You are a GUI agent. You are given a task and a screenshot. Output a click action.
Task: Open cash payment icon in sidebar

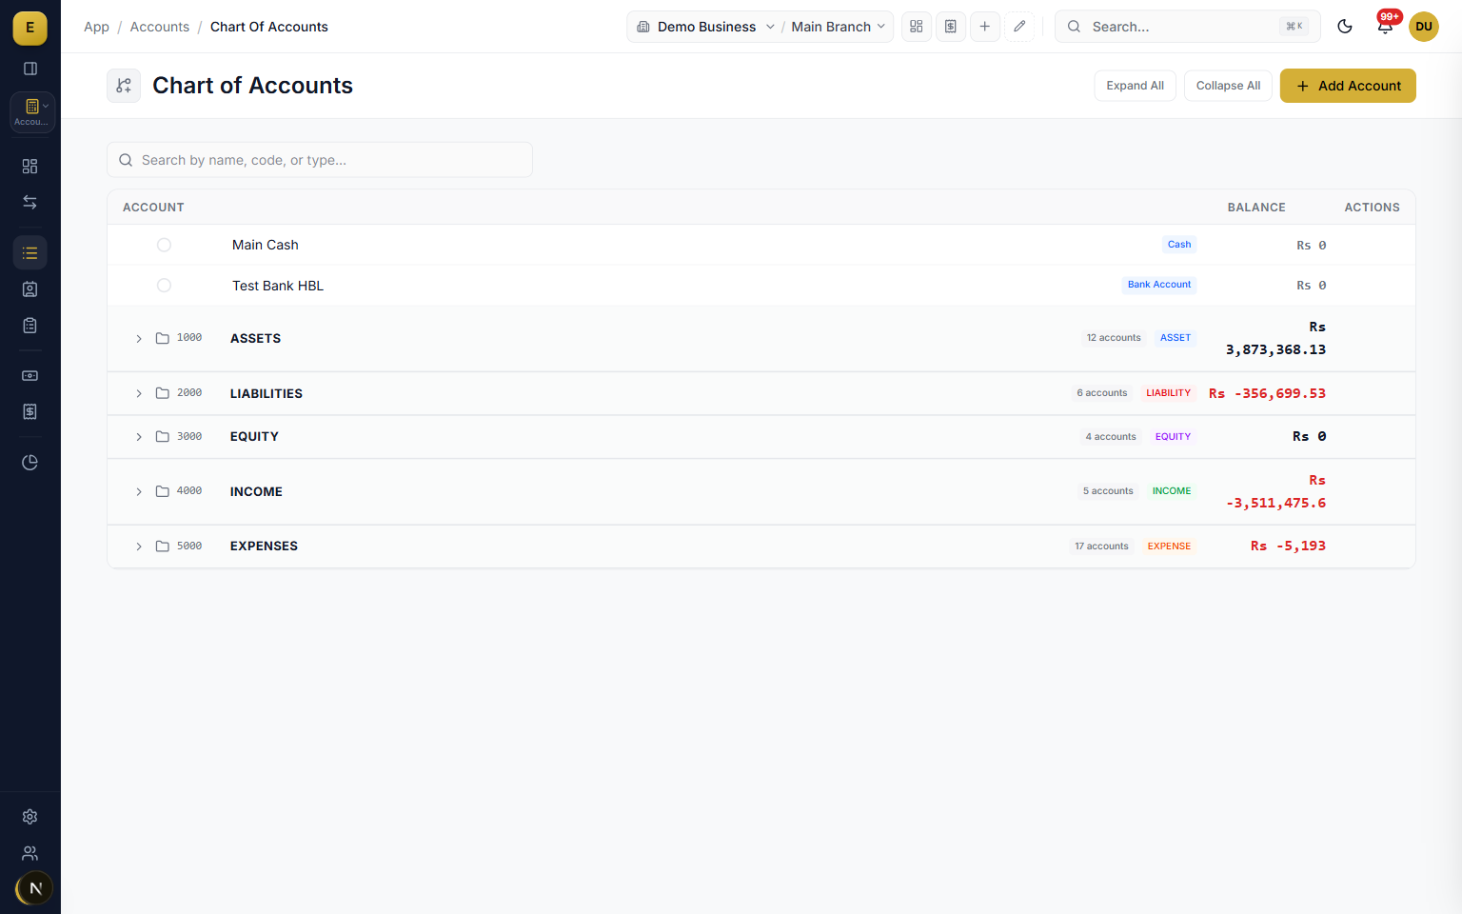click(x=30, y=376)
